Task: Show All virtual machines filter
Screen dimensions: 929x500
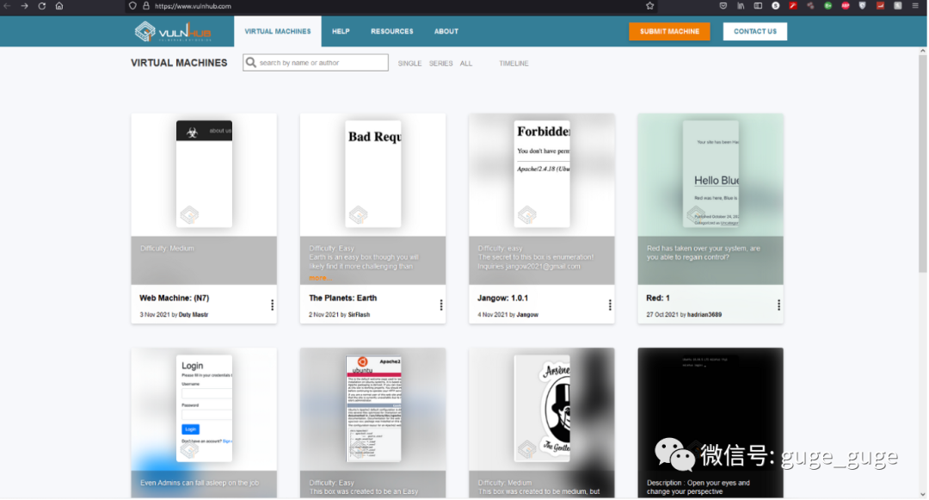Action: 466,64
